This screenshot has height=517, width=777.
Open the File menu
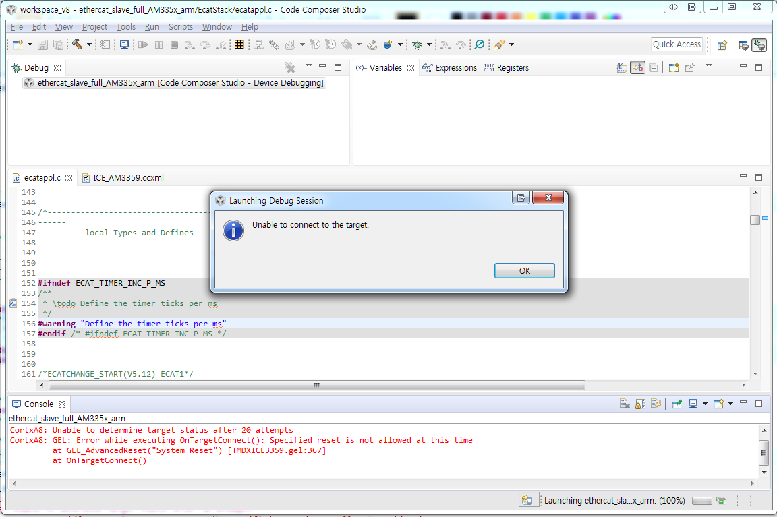pos(16,27)
